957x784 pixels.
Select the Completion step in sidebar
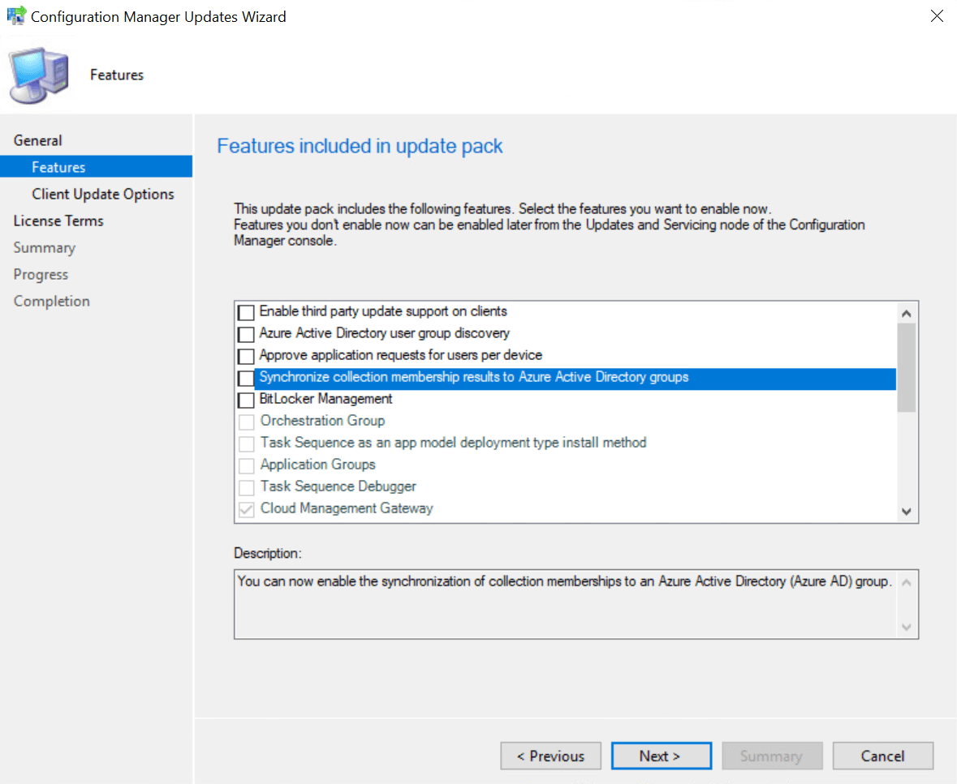point(52,301)
